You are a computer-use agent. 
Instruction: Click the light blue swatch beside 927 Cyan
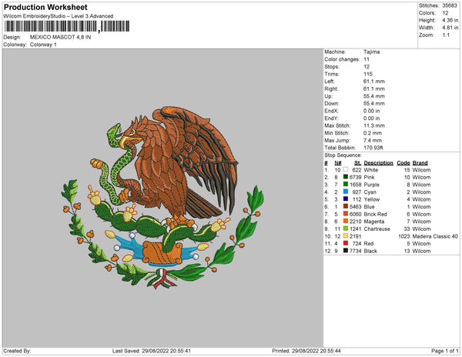(x=346, y=192)
